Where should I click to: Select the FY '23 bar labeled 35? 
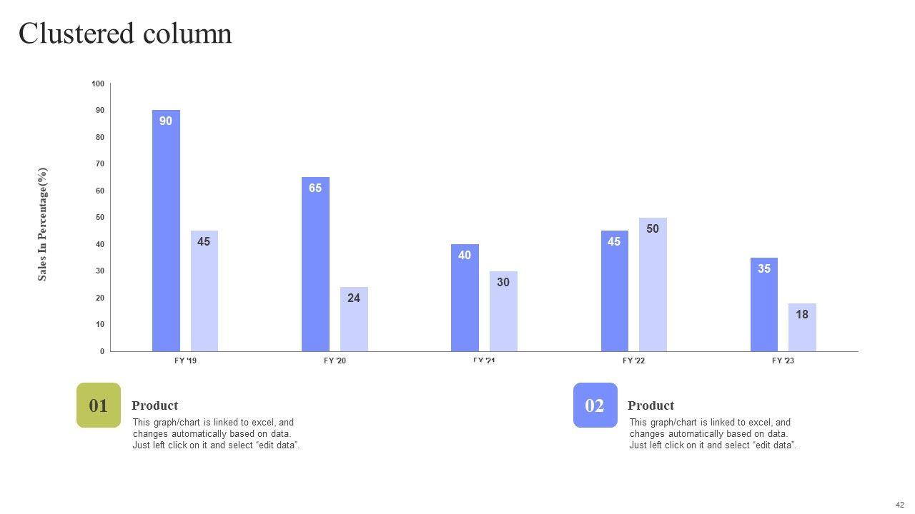point(764,304)
